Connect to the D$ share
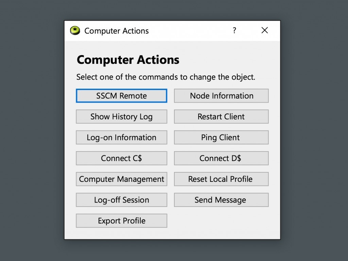Image resolution: width=348 pixels, height=261 pixels. (x=221, y=158)
